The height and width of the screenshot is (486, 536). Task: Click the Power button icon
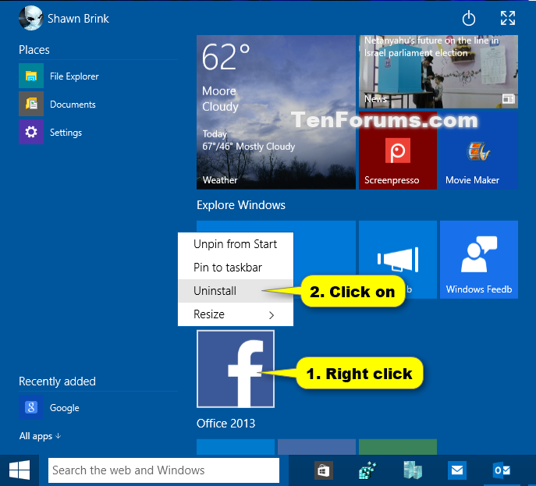[x=469, y=19]
